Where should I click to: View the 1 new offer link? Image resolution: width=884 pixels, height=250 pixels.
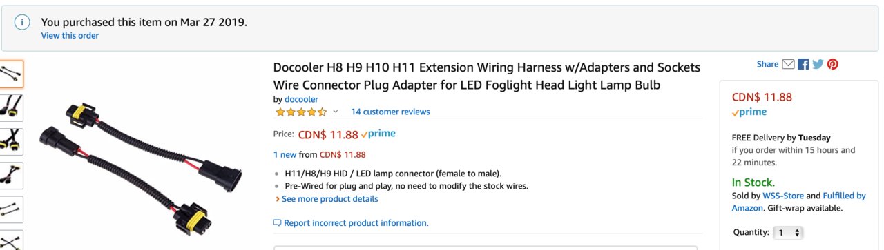click(288, 154)
